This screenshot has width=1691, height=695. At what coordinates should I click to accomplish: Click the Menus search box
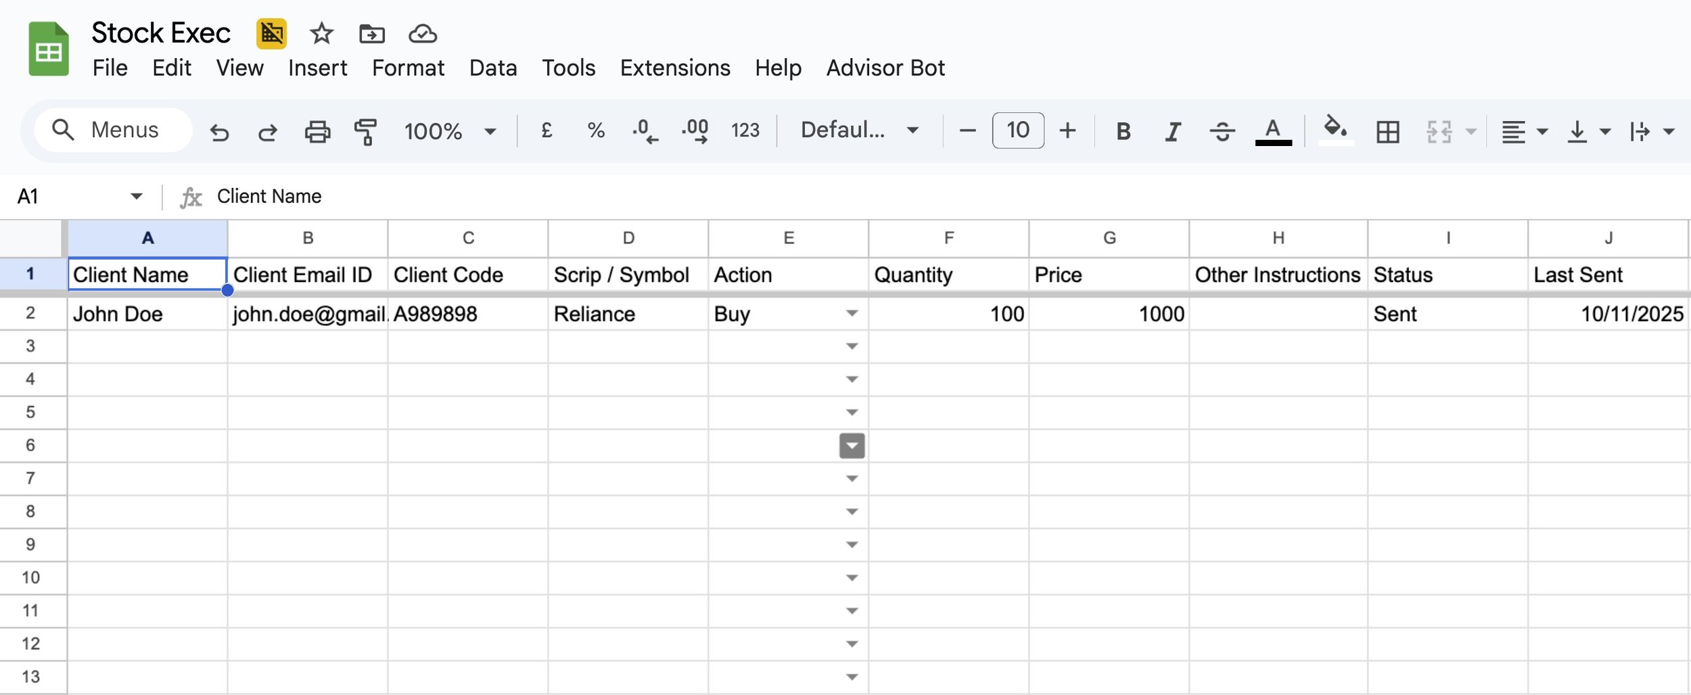[113, 130]
